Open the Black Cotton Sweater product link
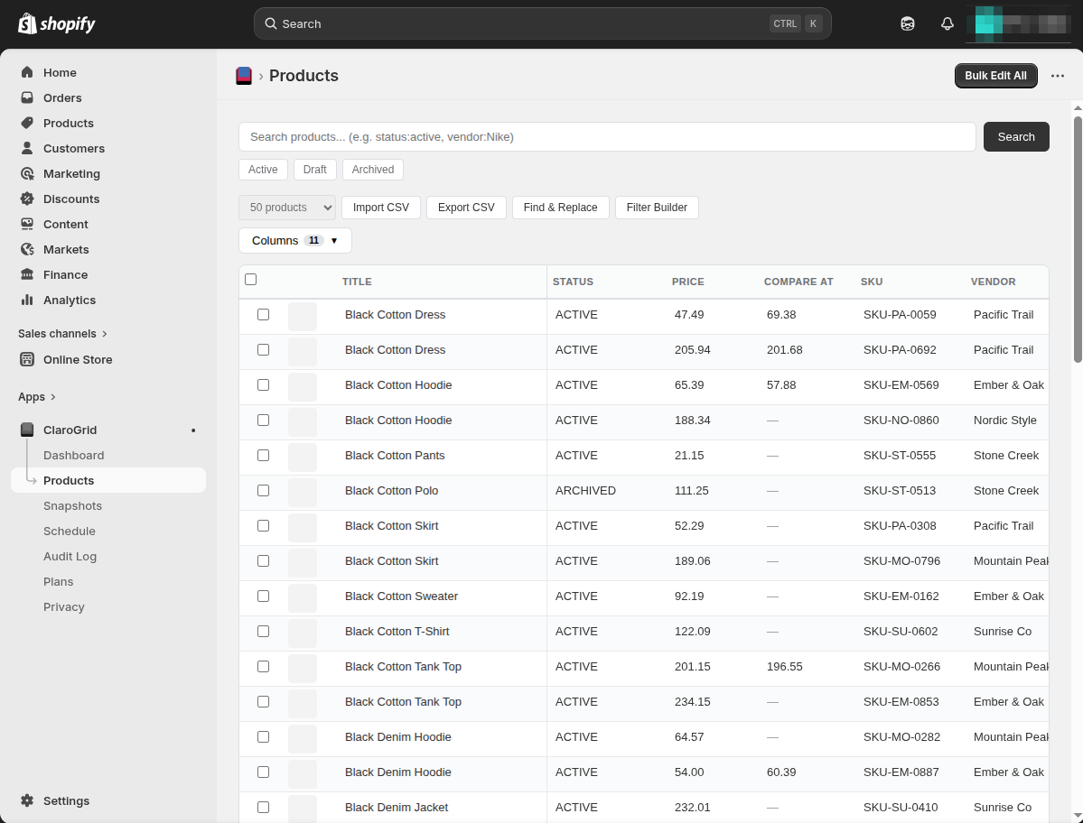This screenshot has width=1083, height=823. pos(401,596)
